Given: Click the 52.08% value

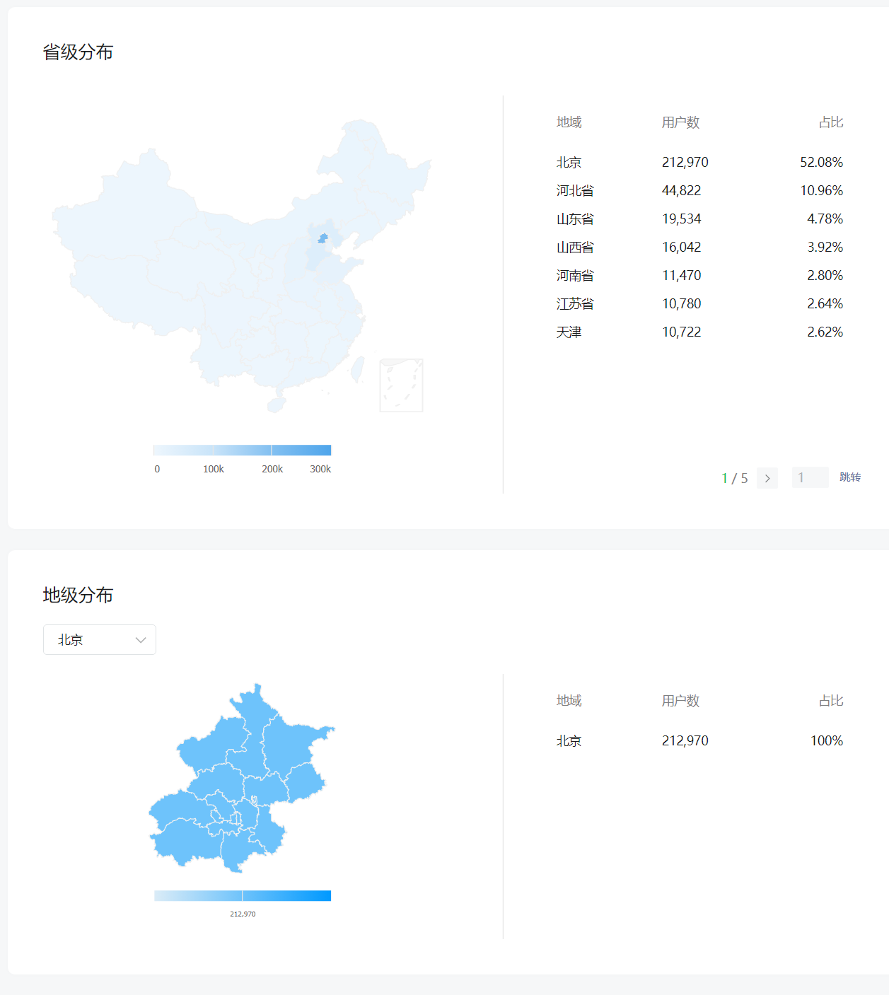Looking at the screenshot, I should 821,162.
